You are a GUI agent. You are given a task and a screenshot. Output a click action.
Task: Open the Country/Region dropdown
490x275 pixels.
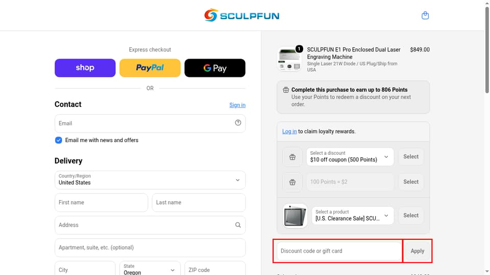(150, 180)
